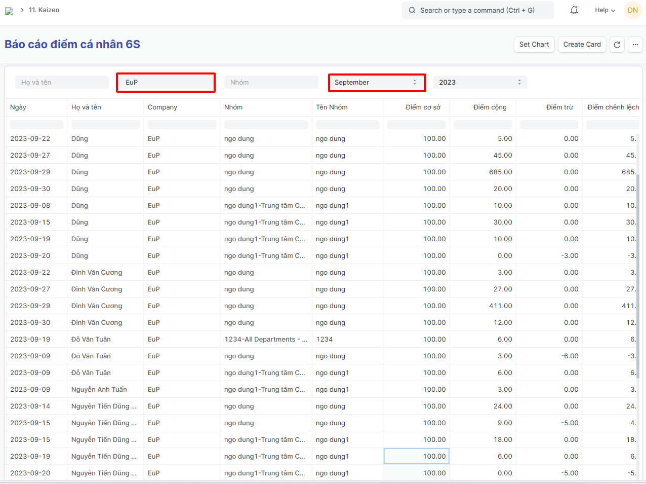Image resolution: width=646 pixels, height=484 pixels.
Task: Click the Điểm cộng column header
Action: click(490, 107)
